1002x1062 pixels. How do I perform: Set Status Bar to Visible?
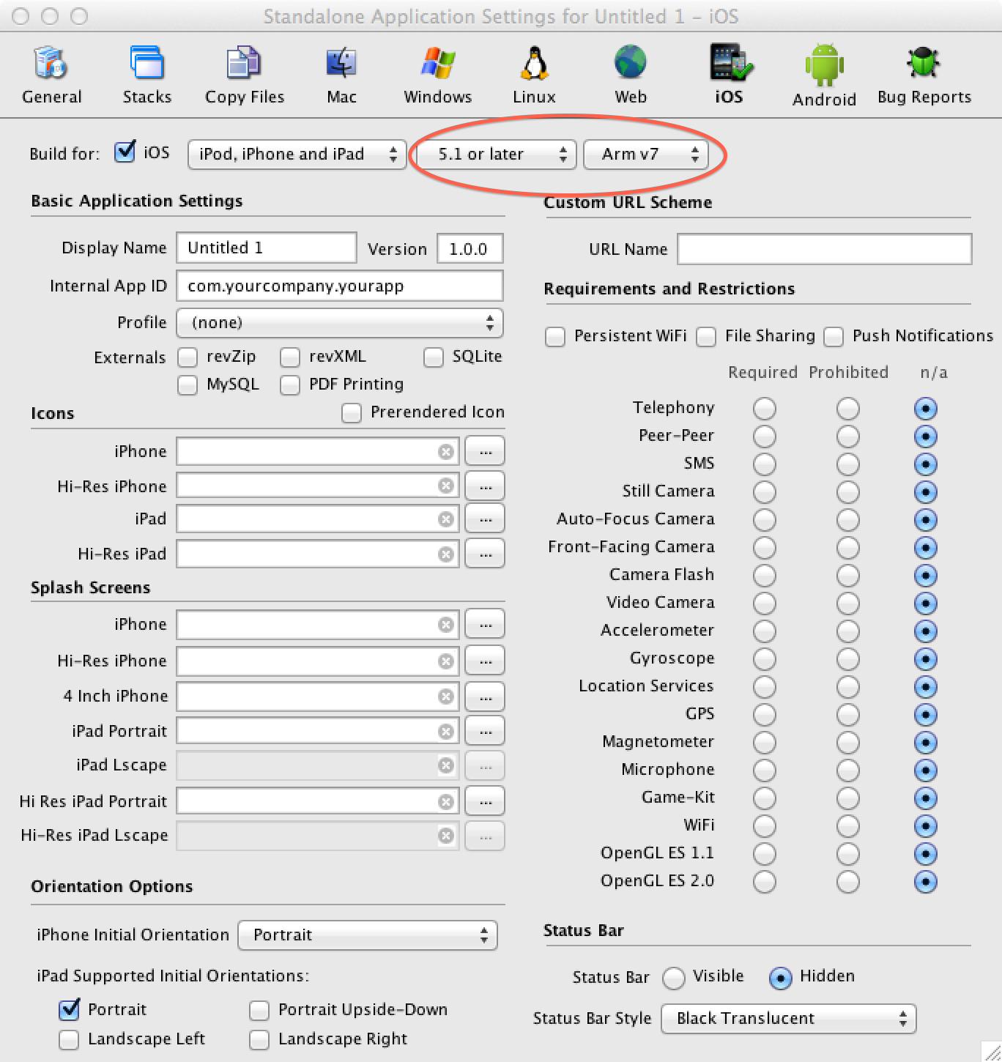pos(673,978)
